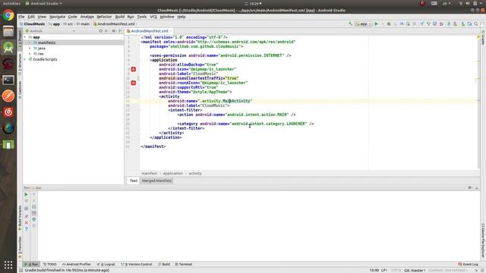Click the Run panel settings gear
486x273 pixels.
tap(470, 187)
